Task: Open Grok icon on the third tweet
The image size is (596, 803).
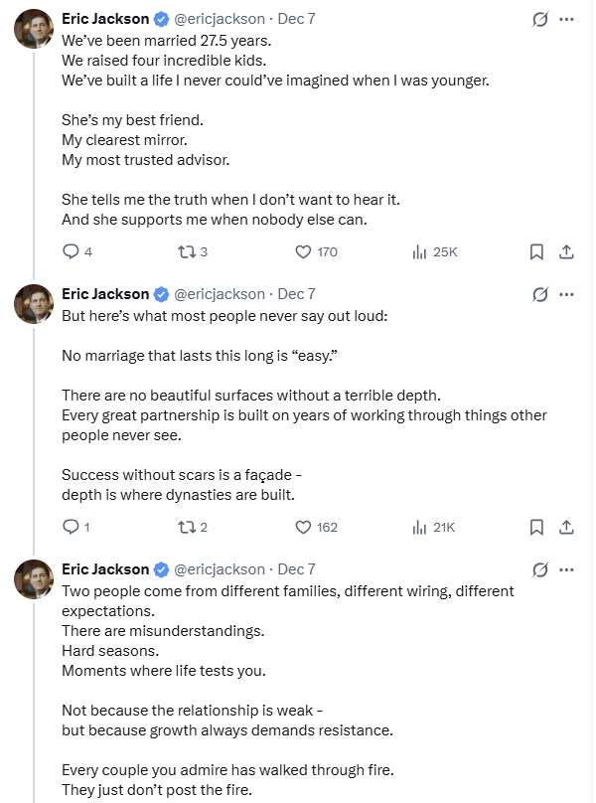Action: (541, 569)
